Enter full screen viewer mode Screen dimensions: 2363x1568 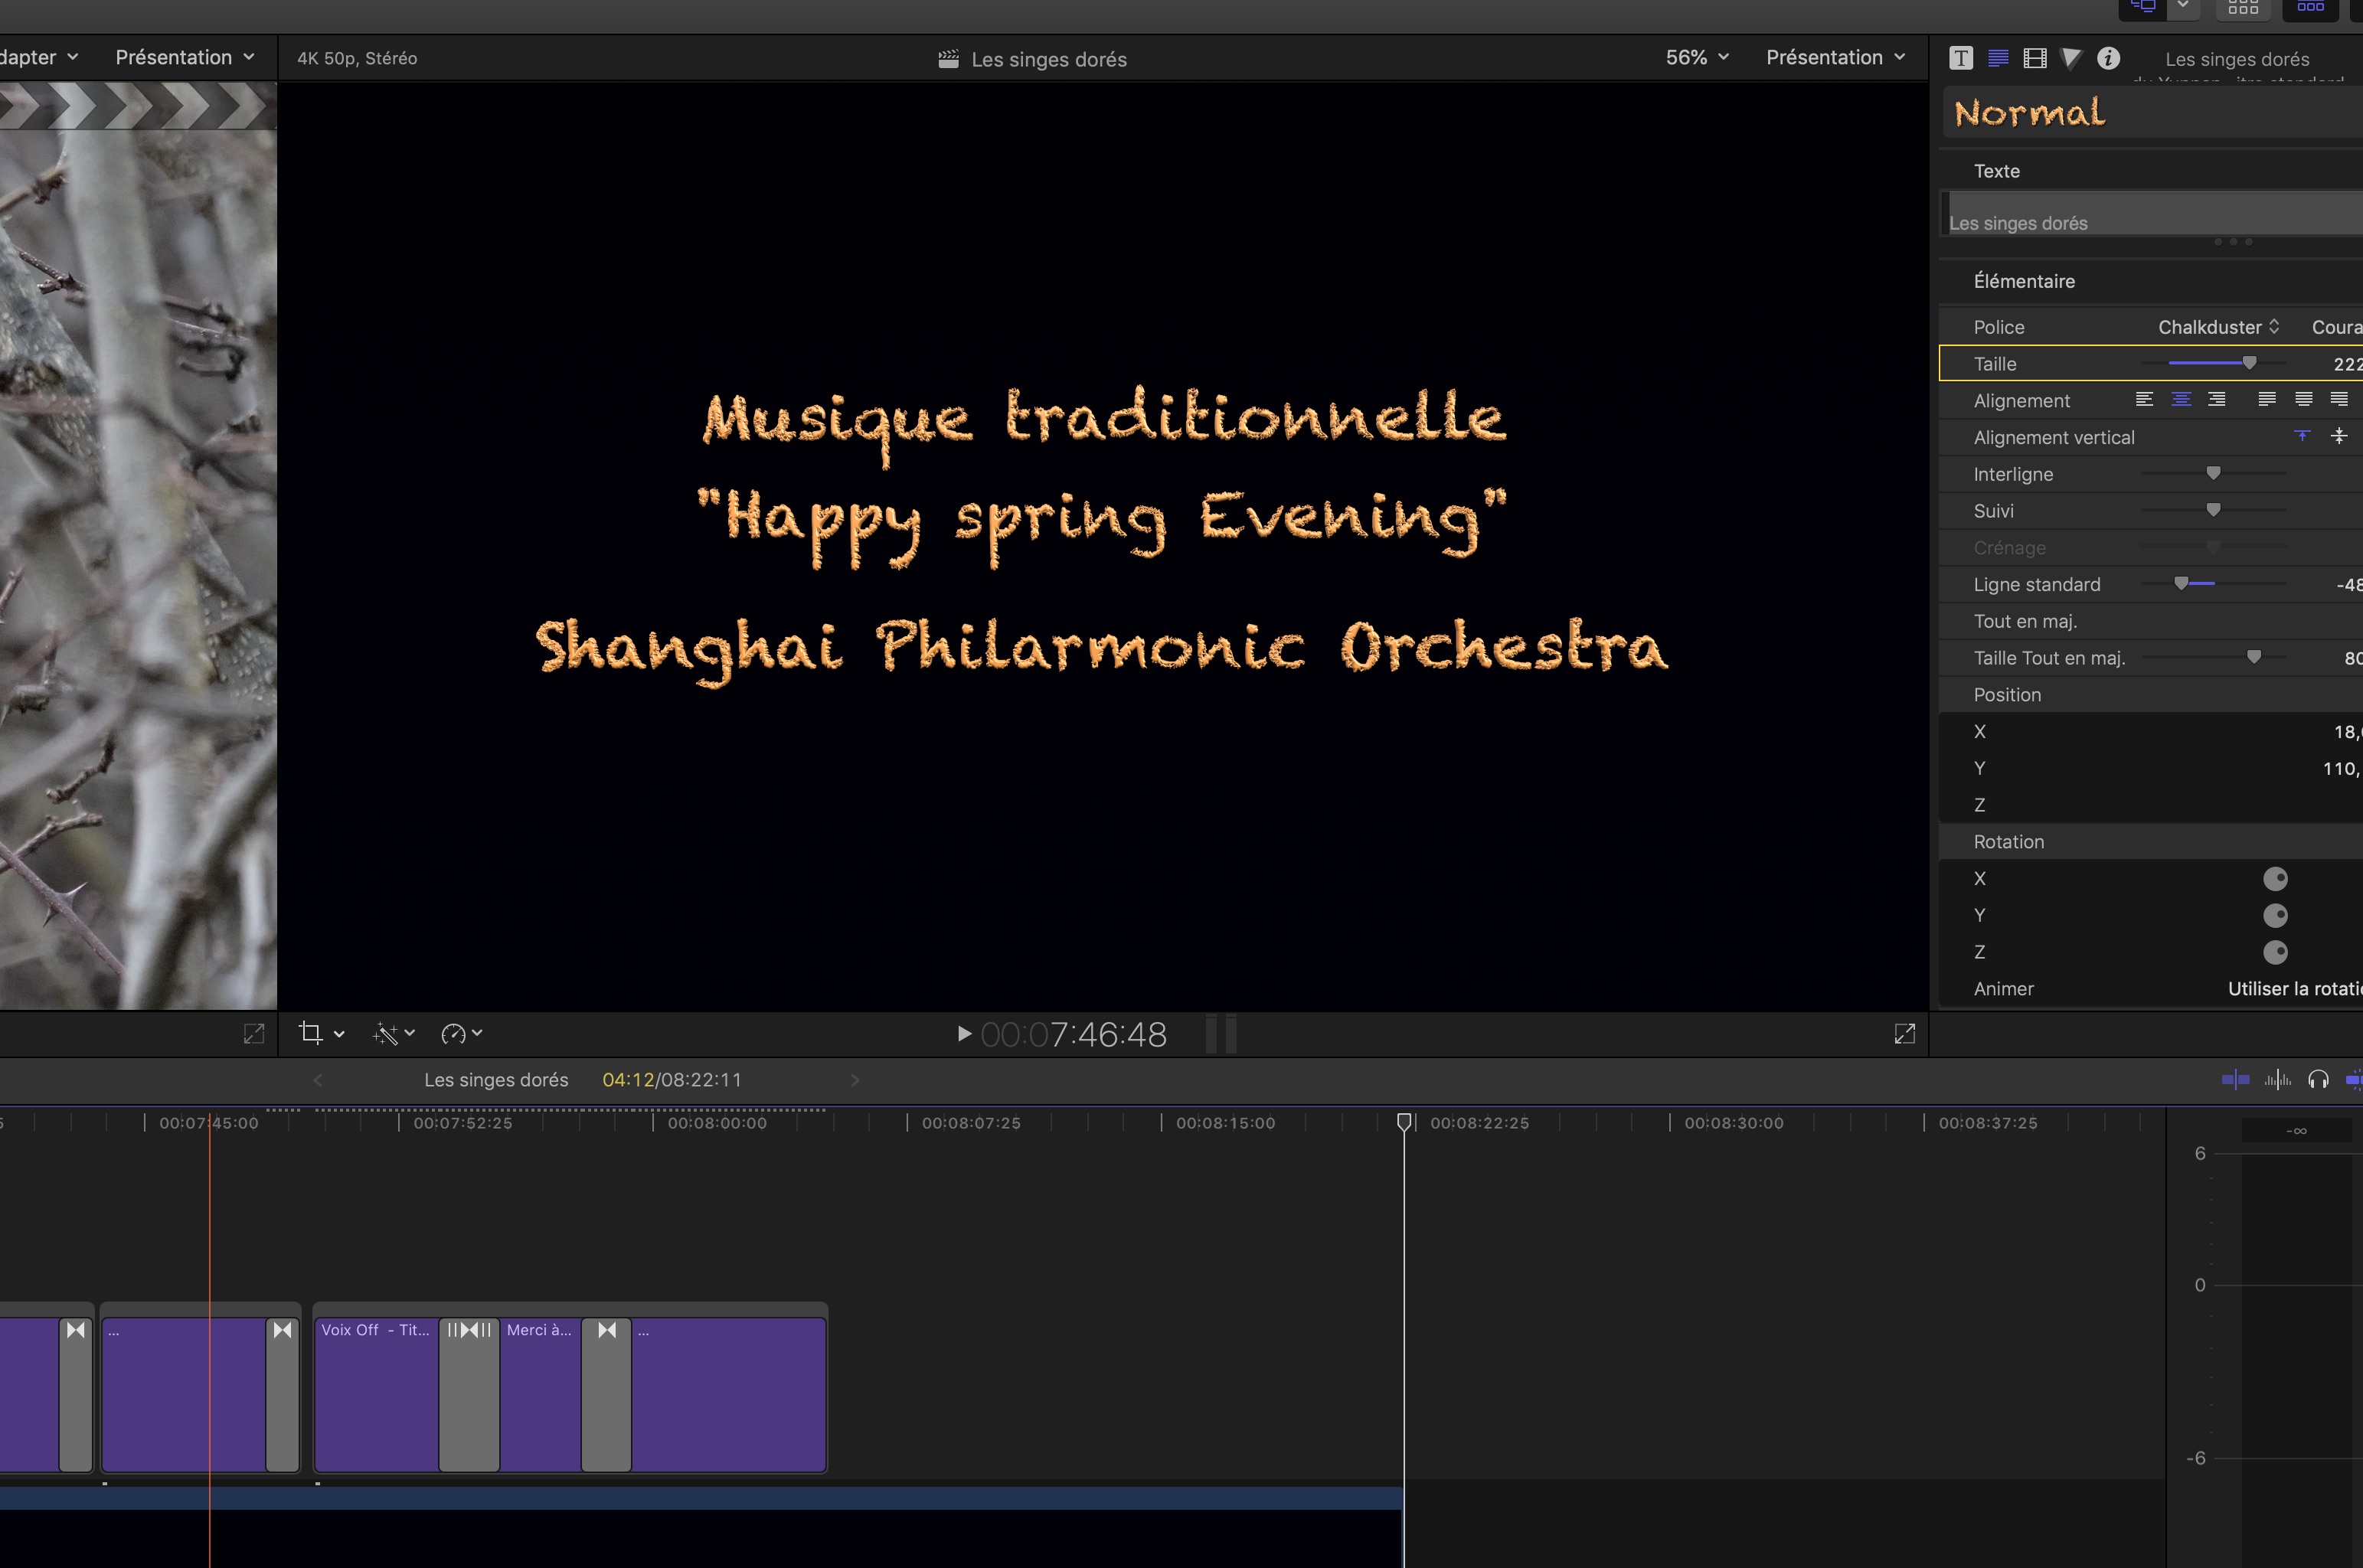[x=1904, y=1033]
